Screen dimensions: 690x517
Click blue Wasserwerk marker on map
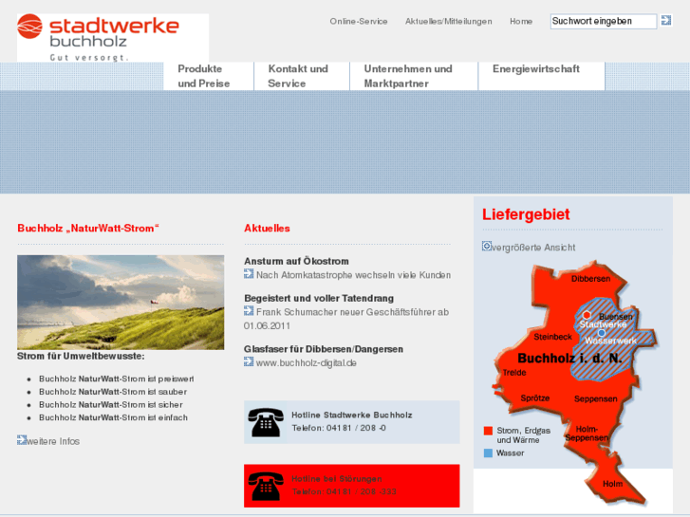click(x=602, y=333)
